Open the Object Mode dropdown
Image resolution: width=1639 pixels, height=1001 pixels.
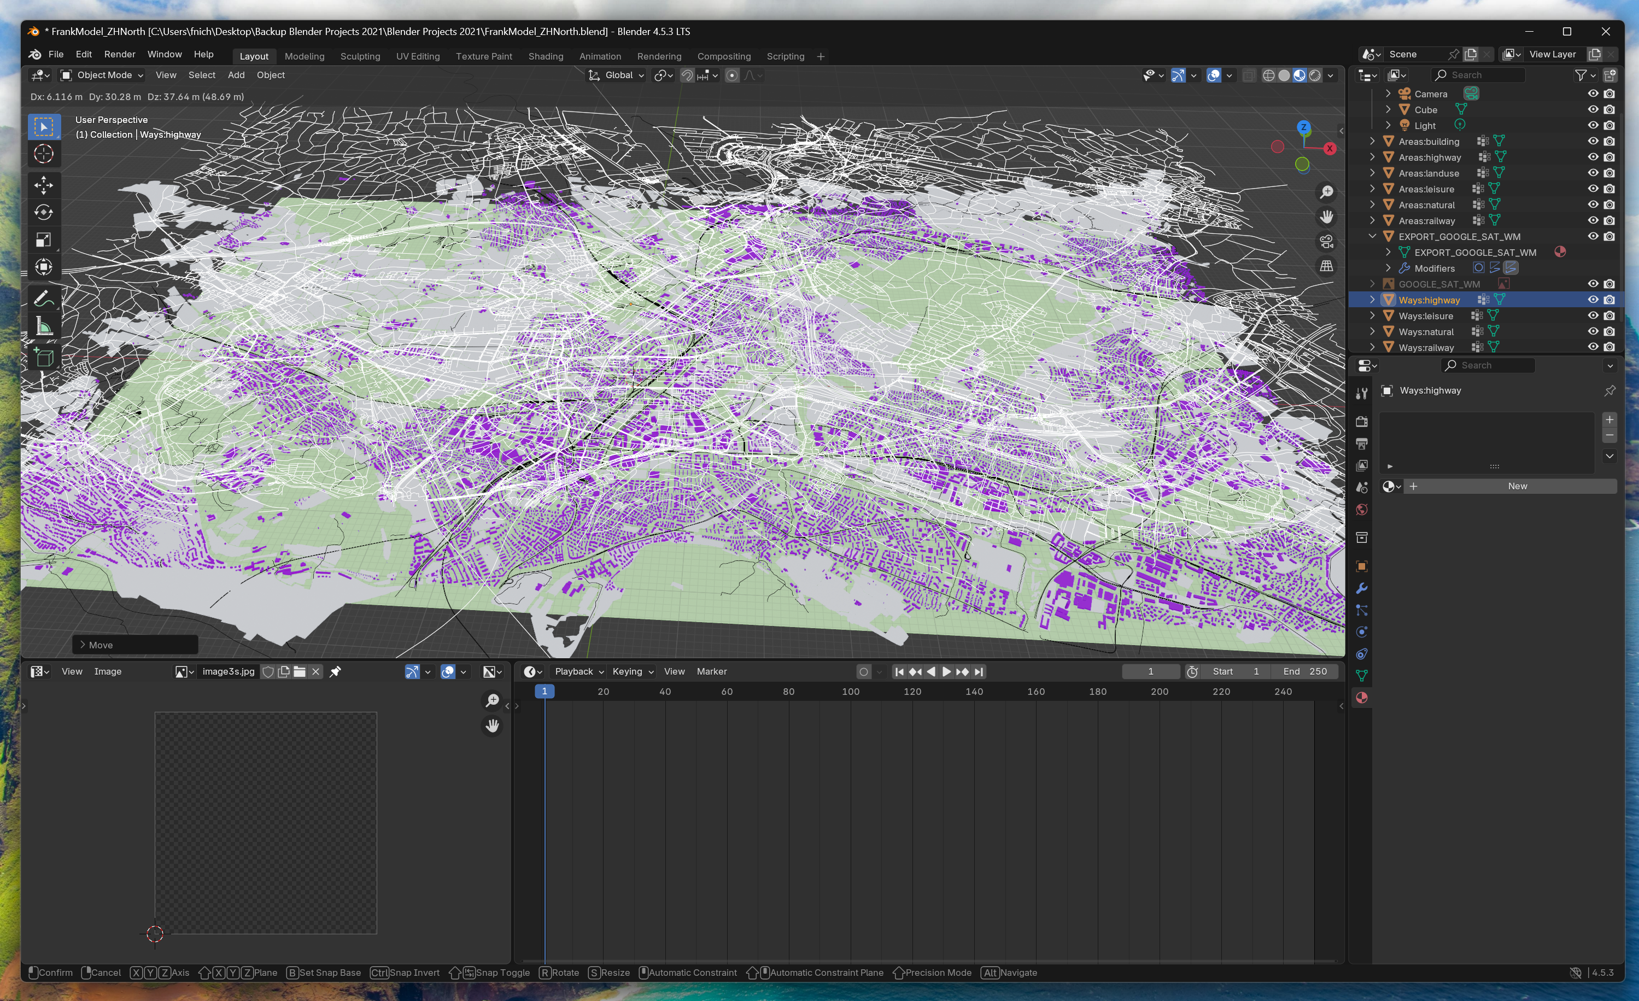(x=102, y=75)
